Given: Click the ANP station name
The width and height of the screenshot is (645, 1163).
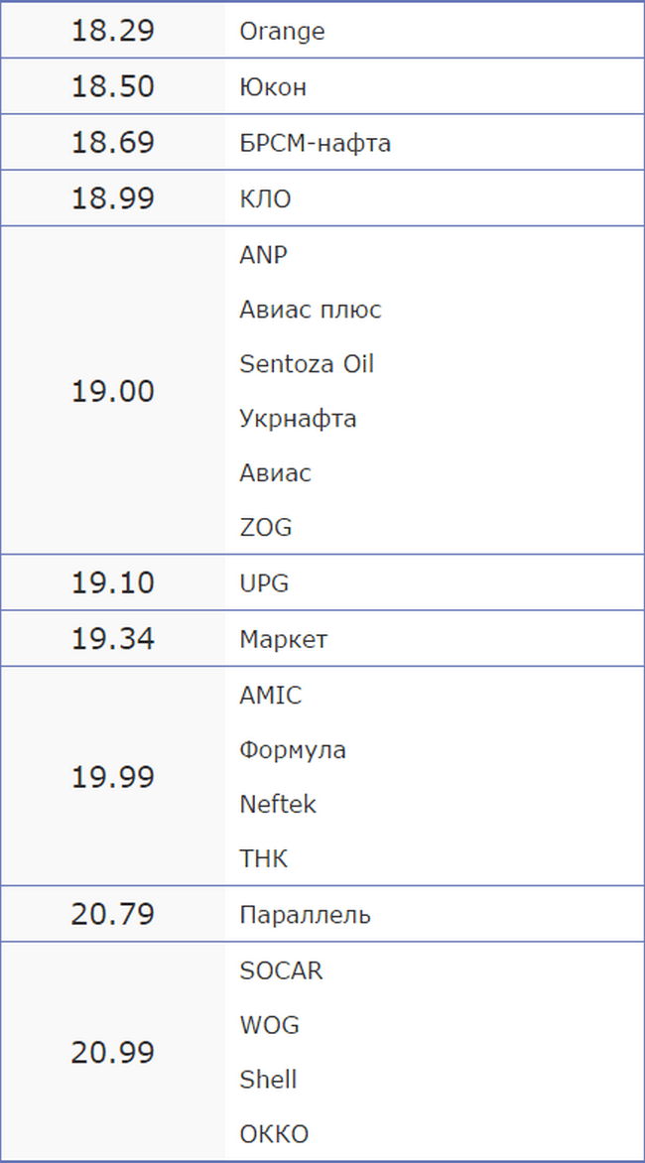Looking at the screenshot, I should tap(263, 255).
